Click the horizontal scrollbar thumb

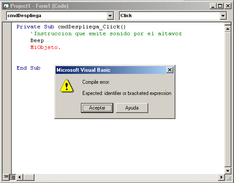click(x=28, y=177)
